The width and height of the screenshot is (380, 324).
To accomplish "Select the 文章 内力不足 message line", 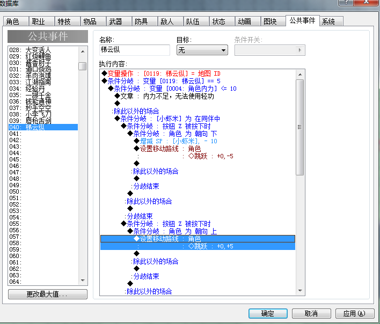I will (x=198, y=96).
